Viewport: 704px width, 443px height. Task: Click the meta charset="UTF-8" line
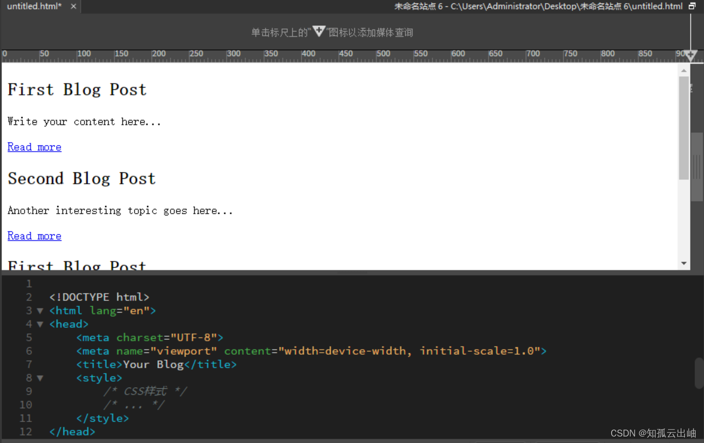click(x=150, y=337)
